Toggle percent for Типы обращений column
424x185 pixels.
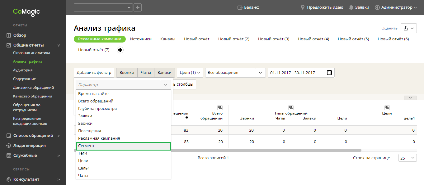click(x=291, y=108)
